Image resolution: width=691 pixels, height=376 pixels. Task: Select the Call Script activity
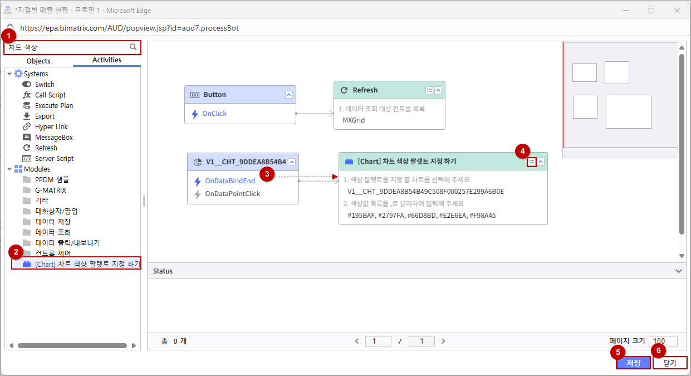(50, 95)
